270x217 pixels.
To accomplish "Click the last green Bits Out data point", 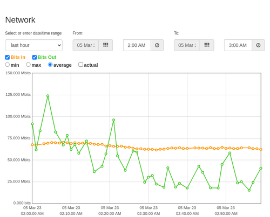I will point(261,169).
